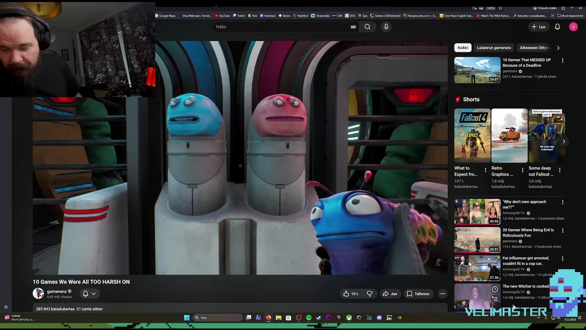Open File Explorer from the taskbar
Image resolution: width=586 pixels, height=330 pixels.
click(x=278, y=318)
